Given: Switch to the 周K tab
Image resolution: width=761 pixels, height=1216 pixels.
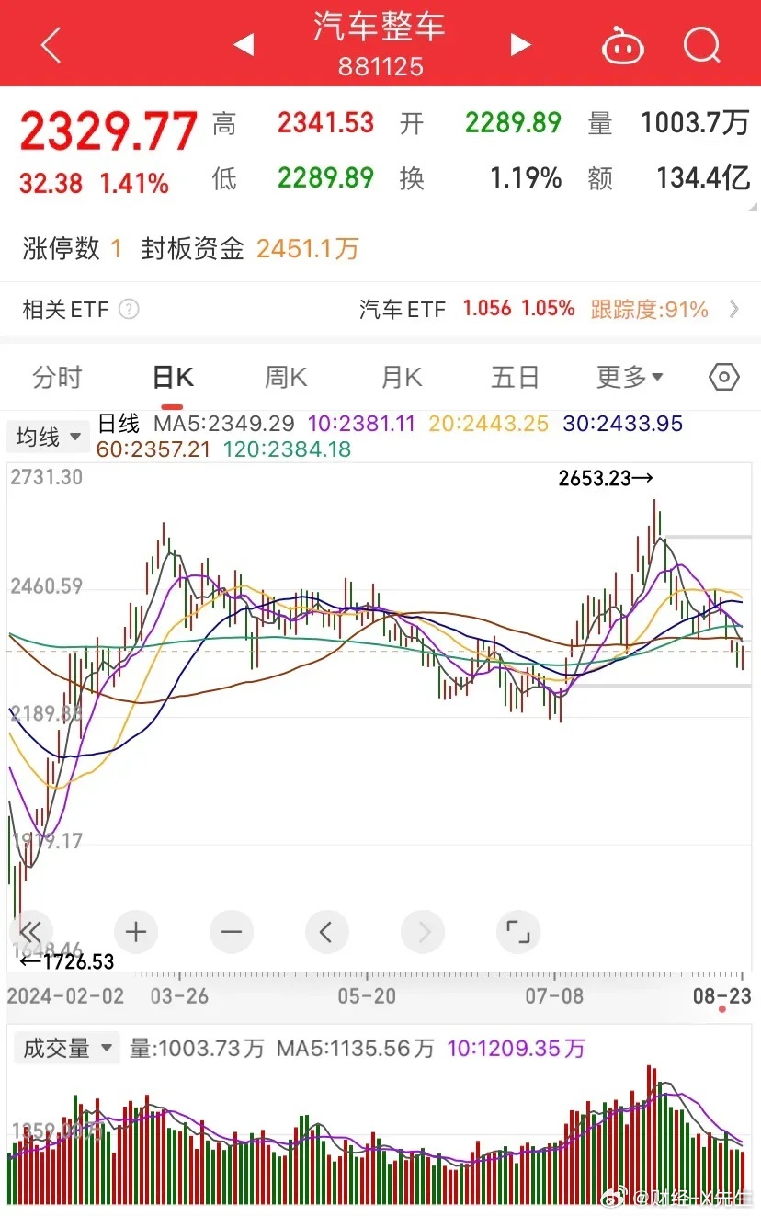Looking at the screenshot, I should tap(286, 377).
